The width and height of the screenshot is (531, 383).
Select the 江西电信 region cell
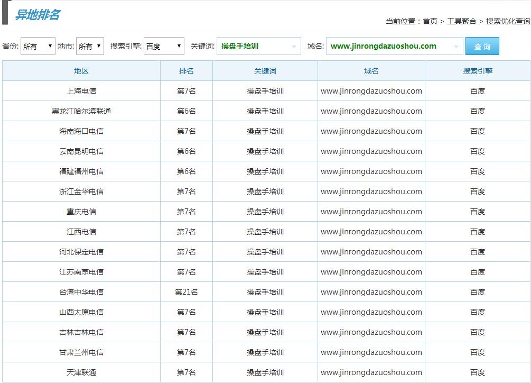(81, 232)
